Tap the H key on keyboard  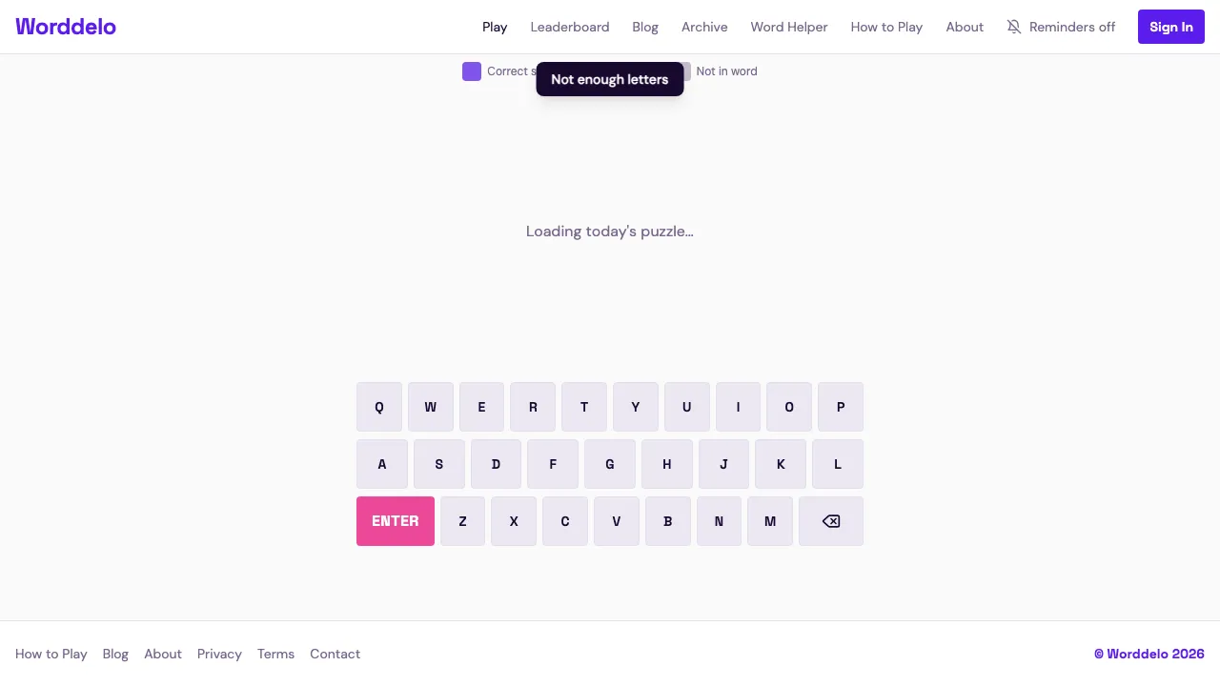coord(667,464)
